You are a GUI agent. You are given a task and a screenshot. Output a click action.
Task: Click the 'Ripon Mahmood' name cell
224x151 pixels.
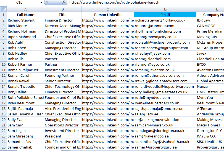(26, 37)
